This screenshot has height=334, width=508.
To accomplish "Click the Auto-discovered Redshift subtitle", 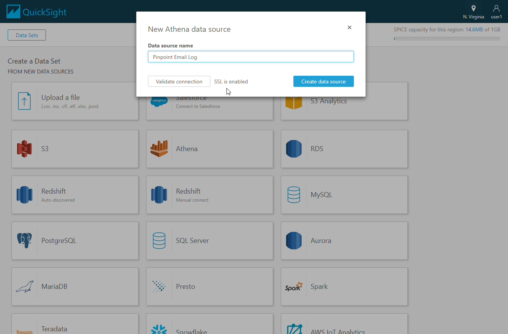I will pos(58,200).
